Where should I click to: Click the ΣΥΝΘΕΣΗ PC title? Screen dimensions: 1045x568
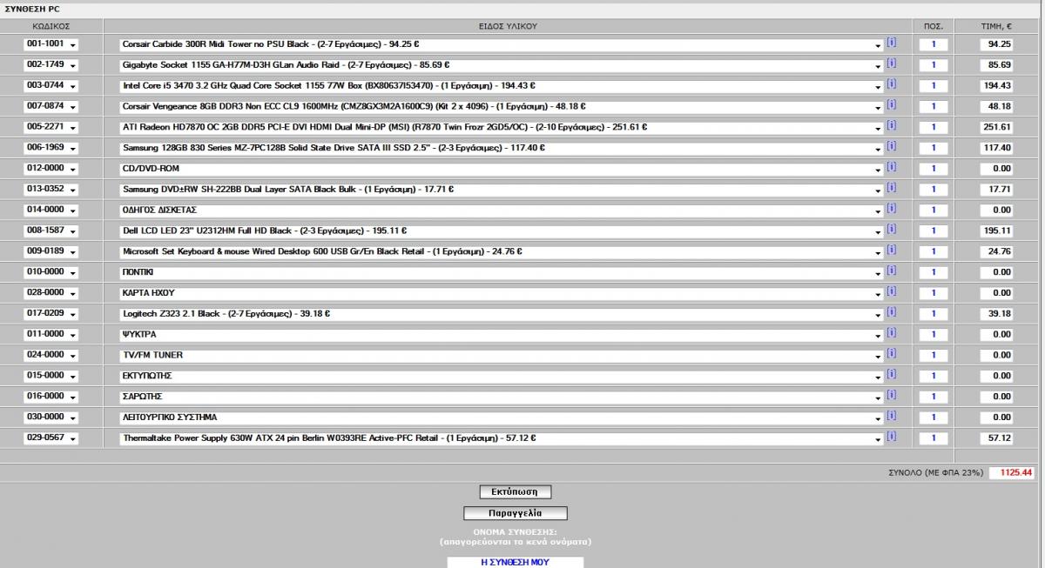pos(31,9)
